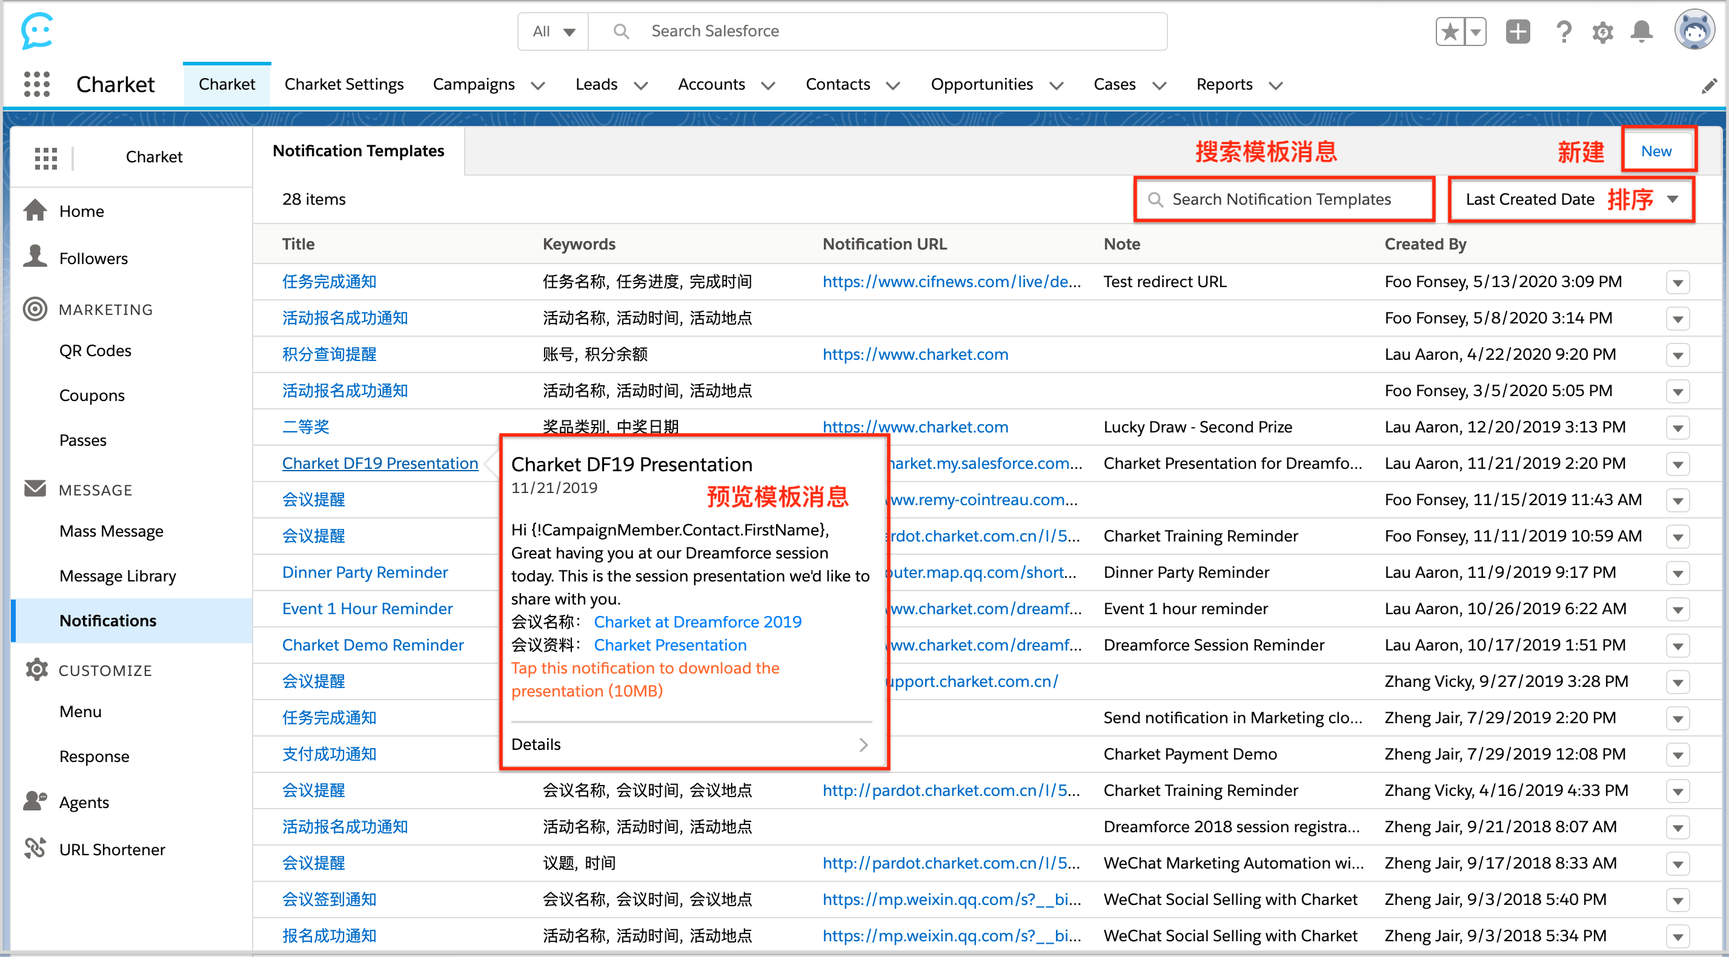Expand the Leads tab chevron
Image resolution: width=1729 pixels, height=957 pixels.
[641, 86]
